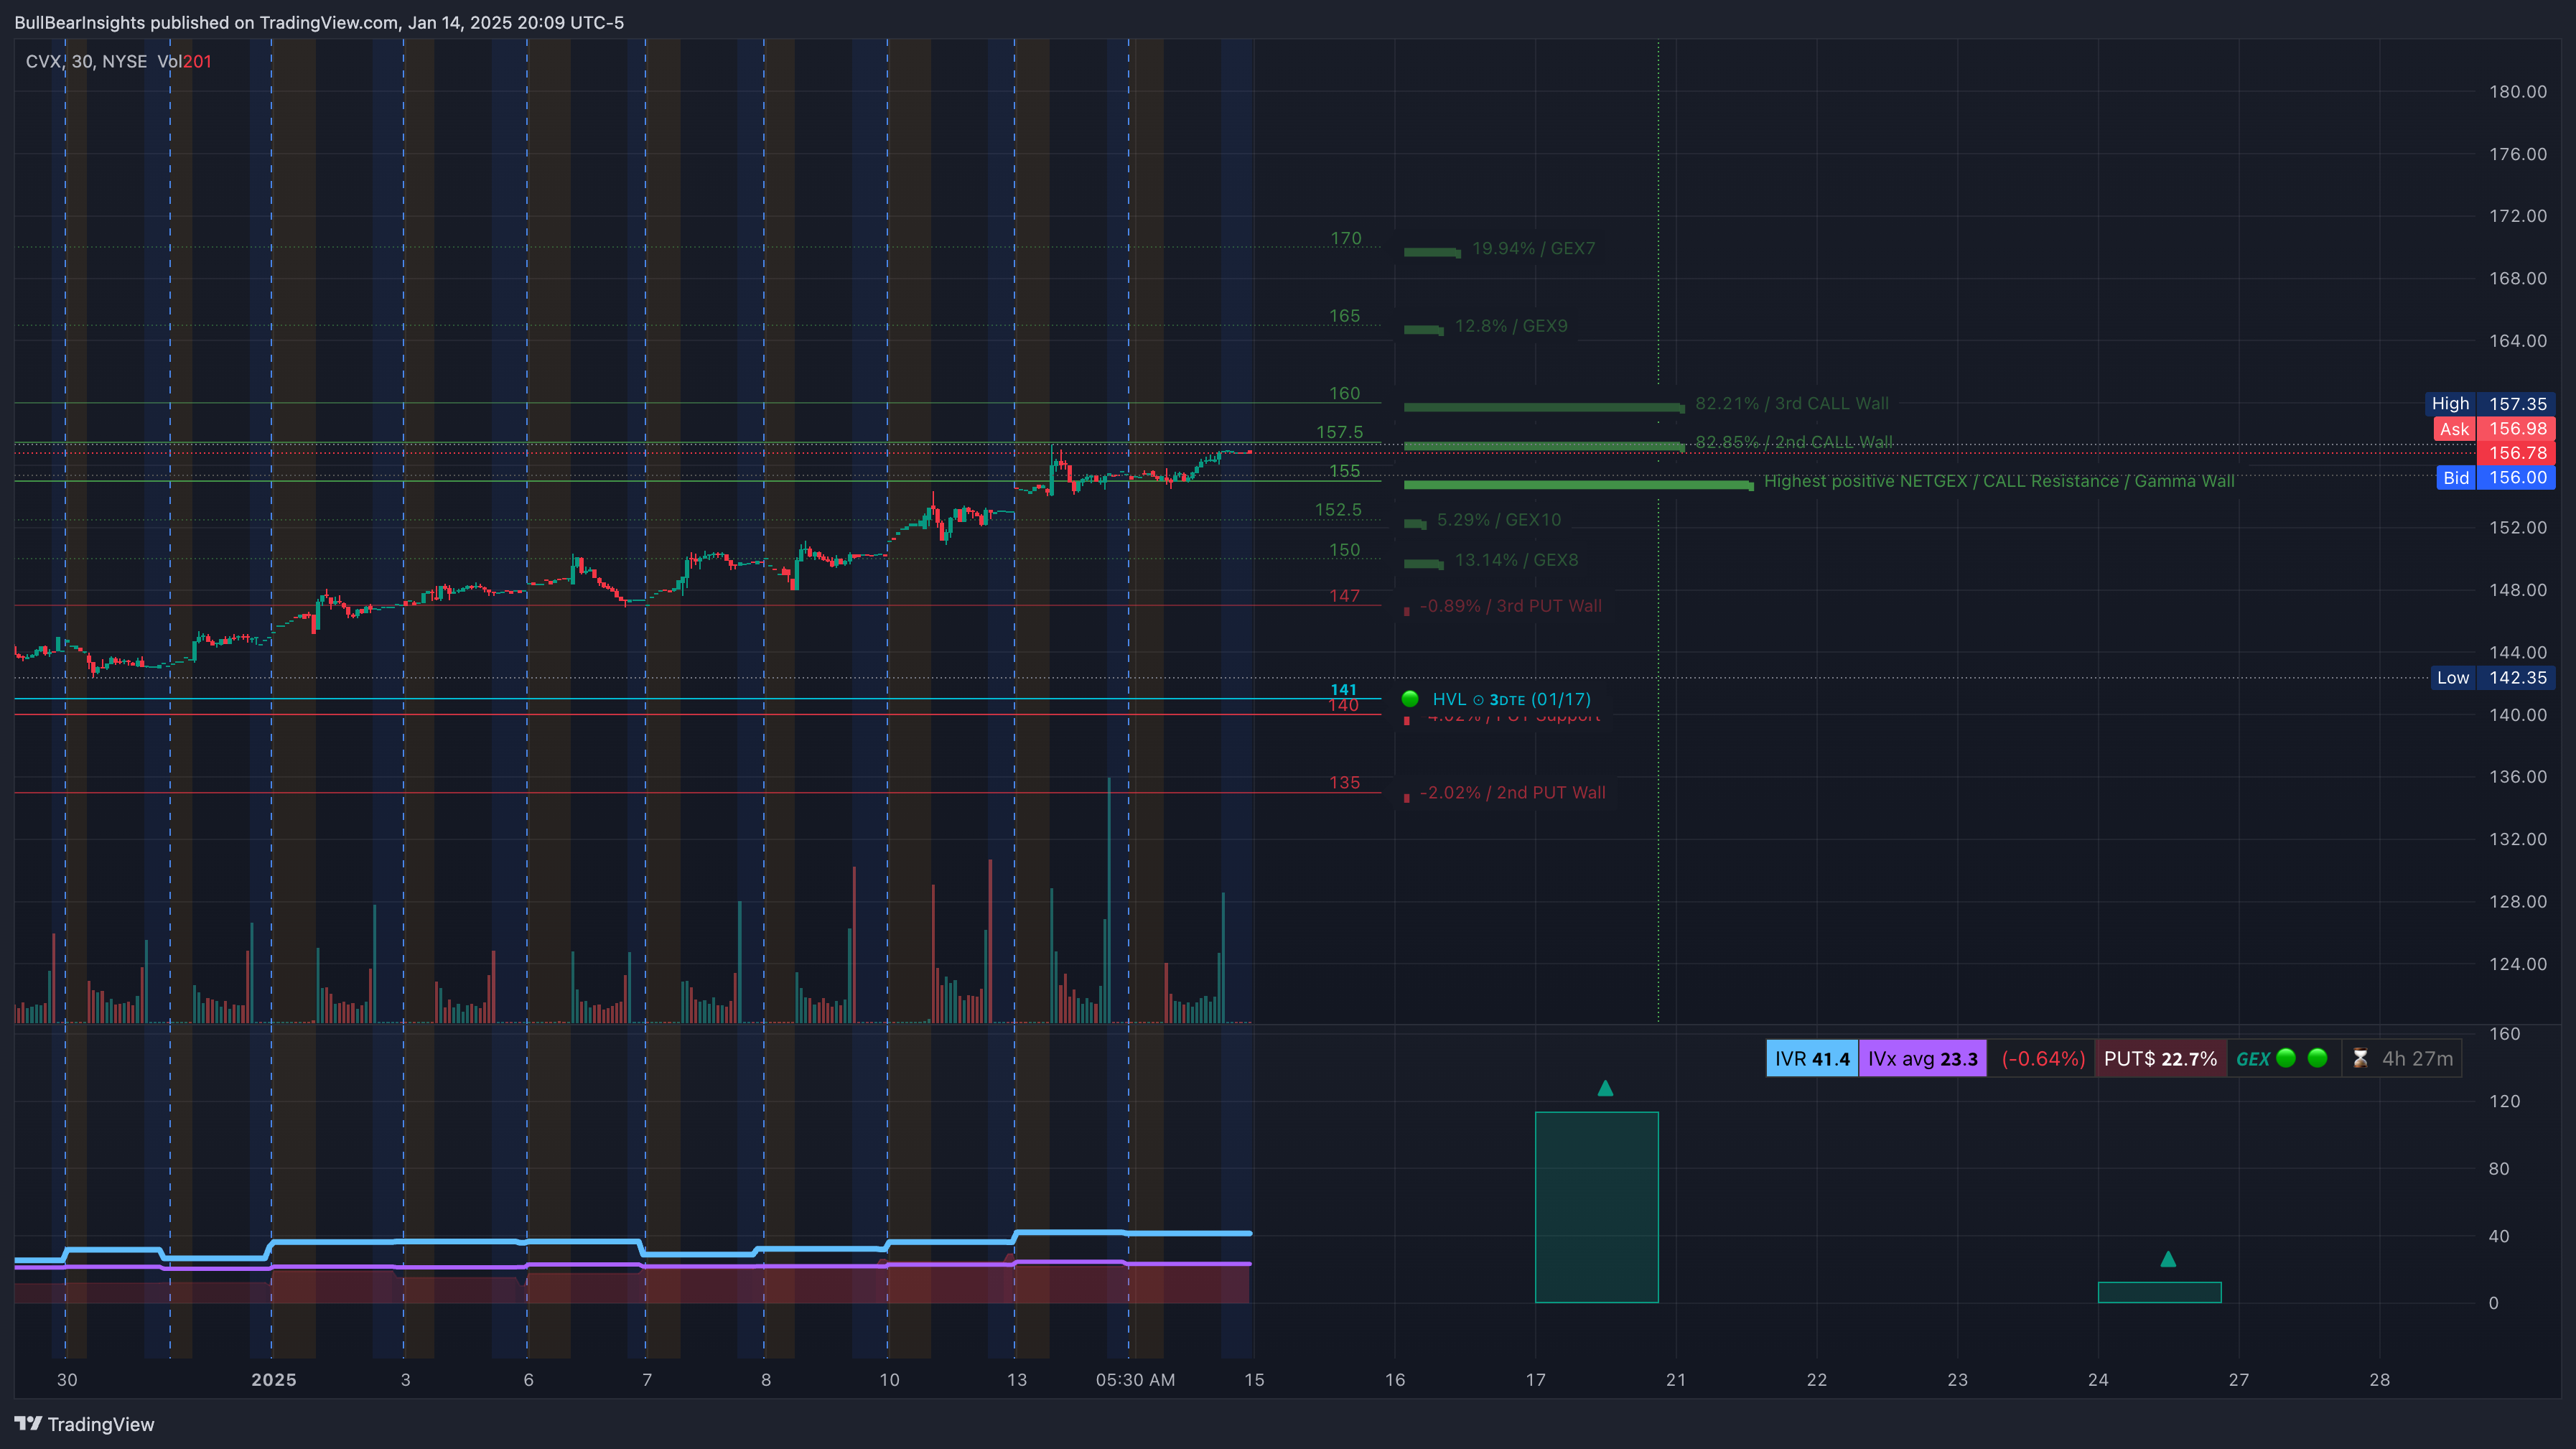Image resolution: width=2576 pixels, height=1449 pixels.
Task: Click the 82.85% / 2nd CALL Wall label
Action: coord(1794,442)
